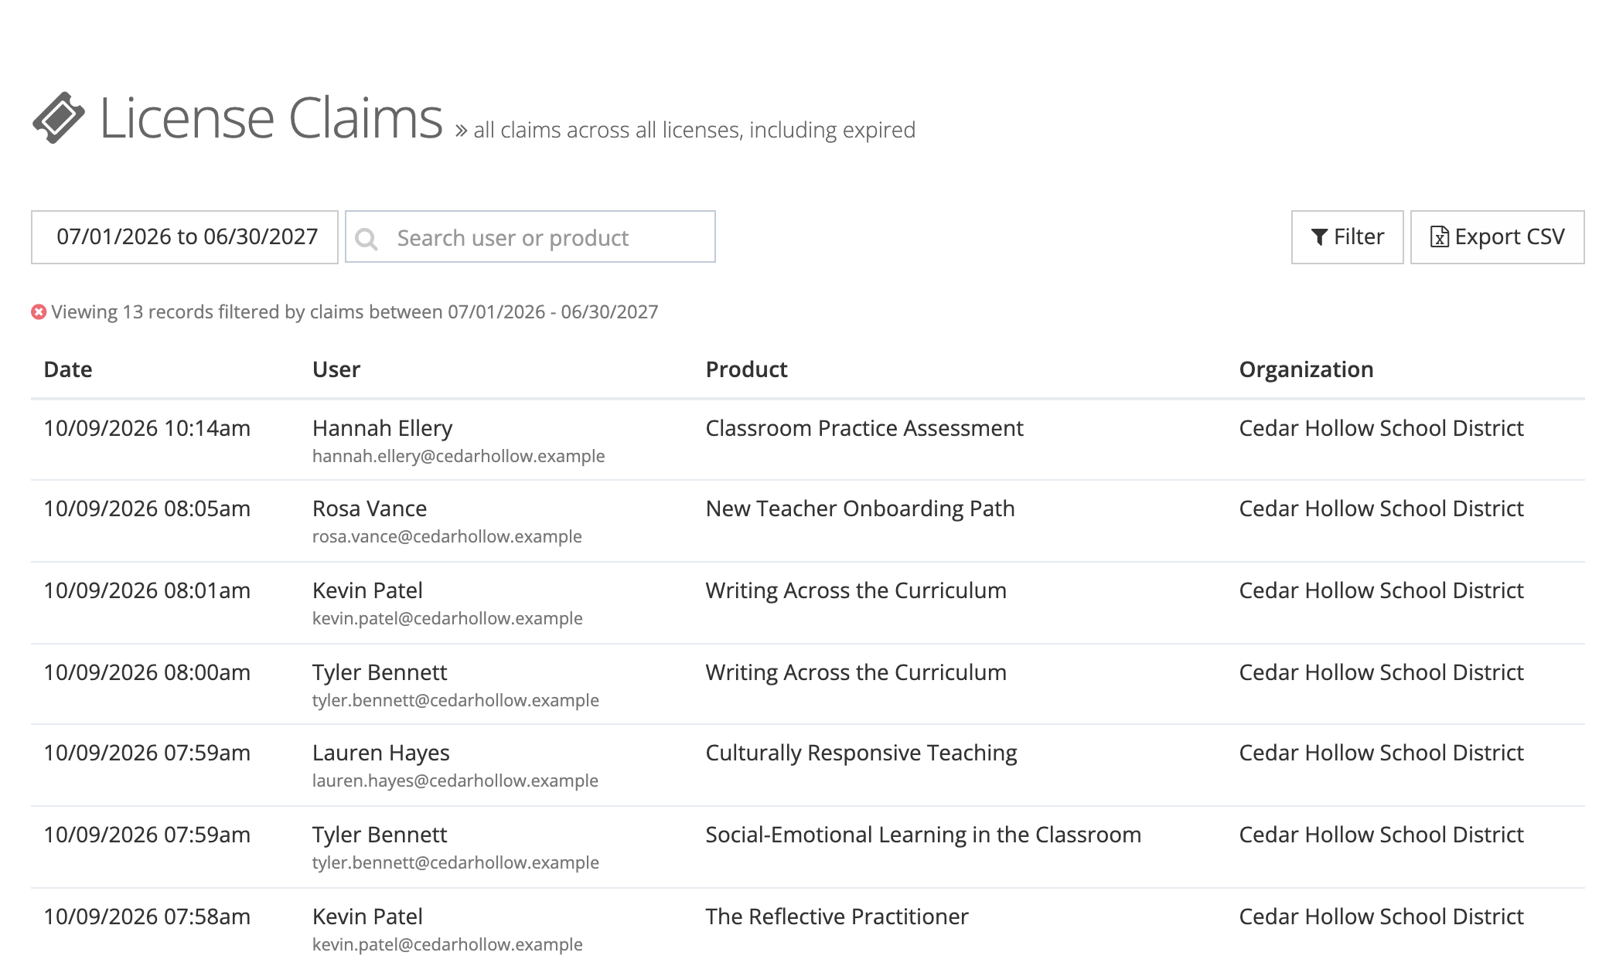The height and width of the screenshot is (966, 1616).
Task: Click Cedar Hollow School District in Hannah Ellery's row
Action: point(1381,428)
